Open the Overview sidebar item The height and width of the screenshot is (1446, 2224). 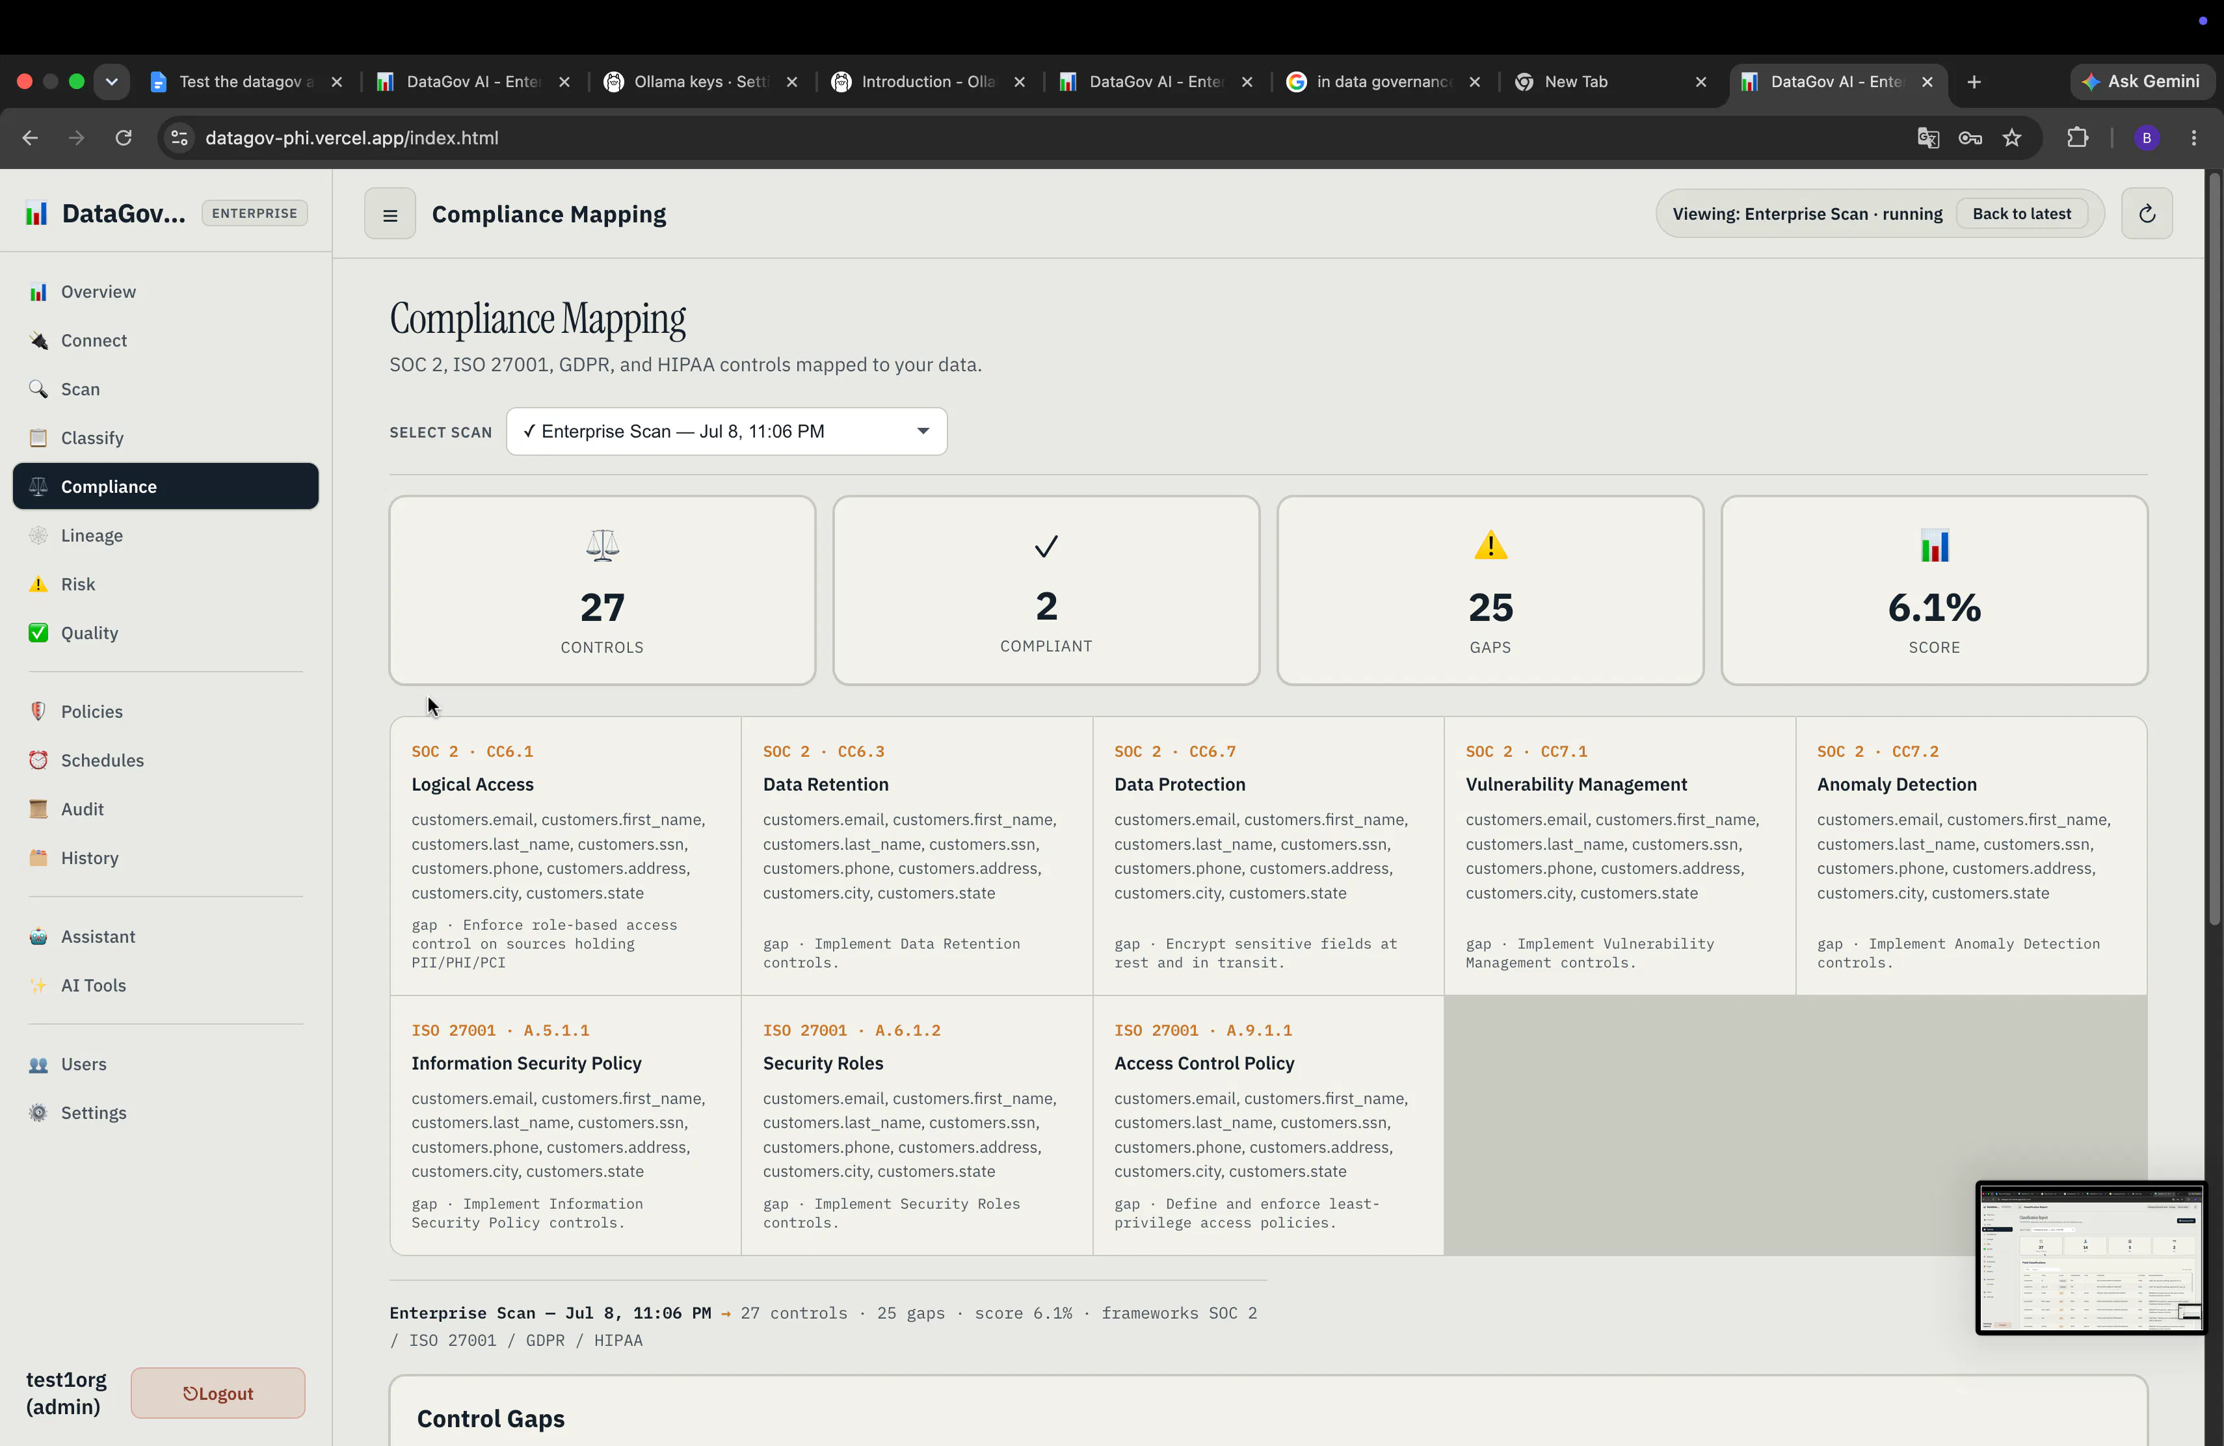165,291
